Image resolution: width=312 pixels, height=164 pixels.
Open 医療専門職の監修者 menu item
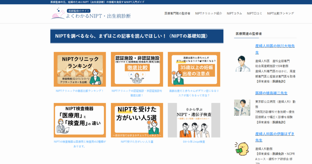pyautogui.click(x=177, y=13)
